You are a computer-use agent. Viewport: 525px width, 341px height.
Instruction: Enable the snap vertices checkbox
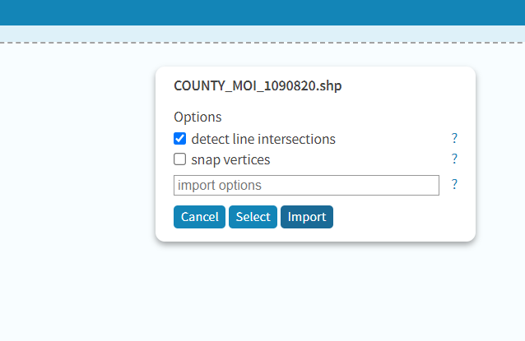[179, 159]
